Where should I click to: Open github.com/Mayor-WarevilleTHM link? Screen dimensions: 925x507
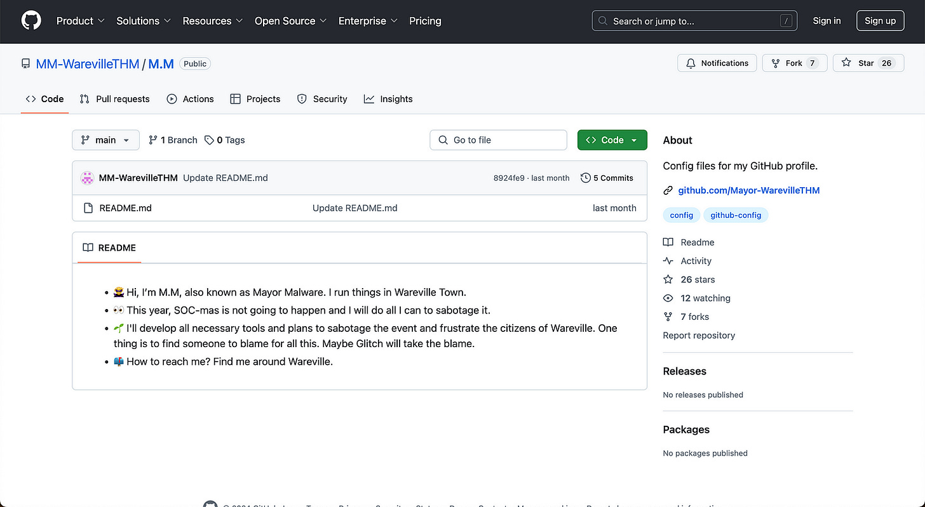click(x=749, y=190)
